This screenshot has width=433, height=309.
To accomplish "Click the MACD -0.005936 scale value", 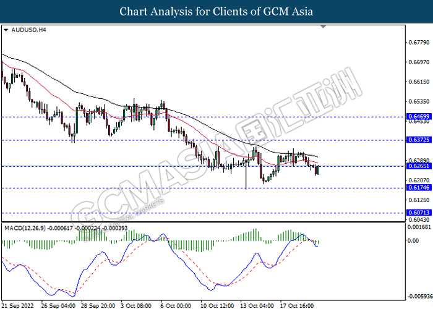I will [420, 296].
